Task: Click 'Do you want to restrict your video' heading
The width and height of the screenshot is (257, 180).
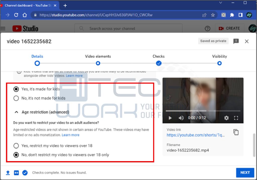Action: click(x=56, y=123)
